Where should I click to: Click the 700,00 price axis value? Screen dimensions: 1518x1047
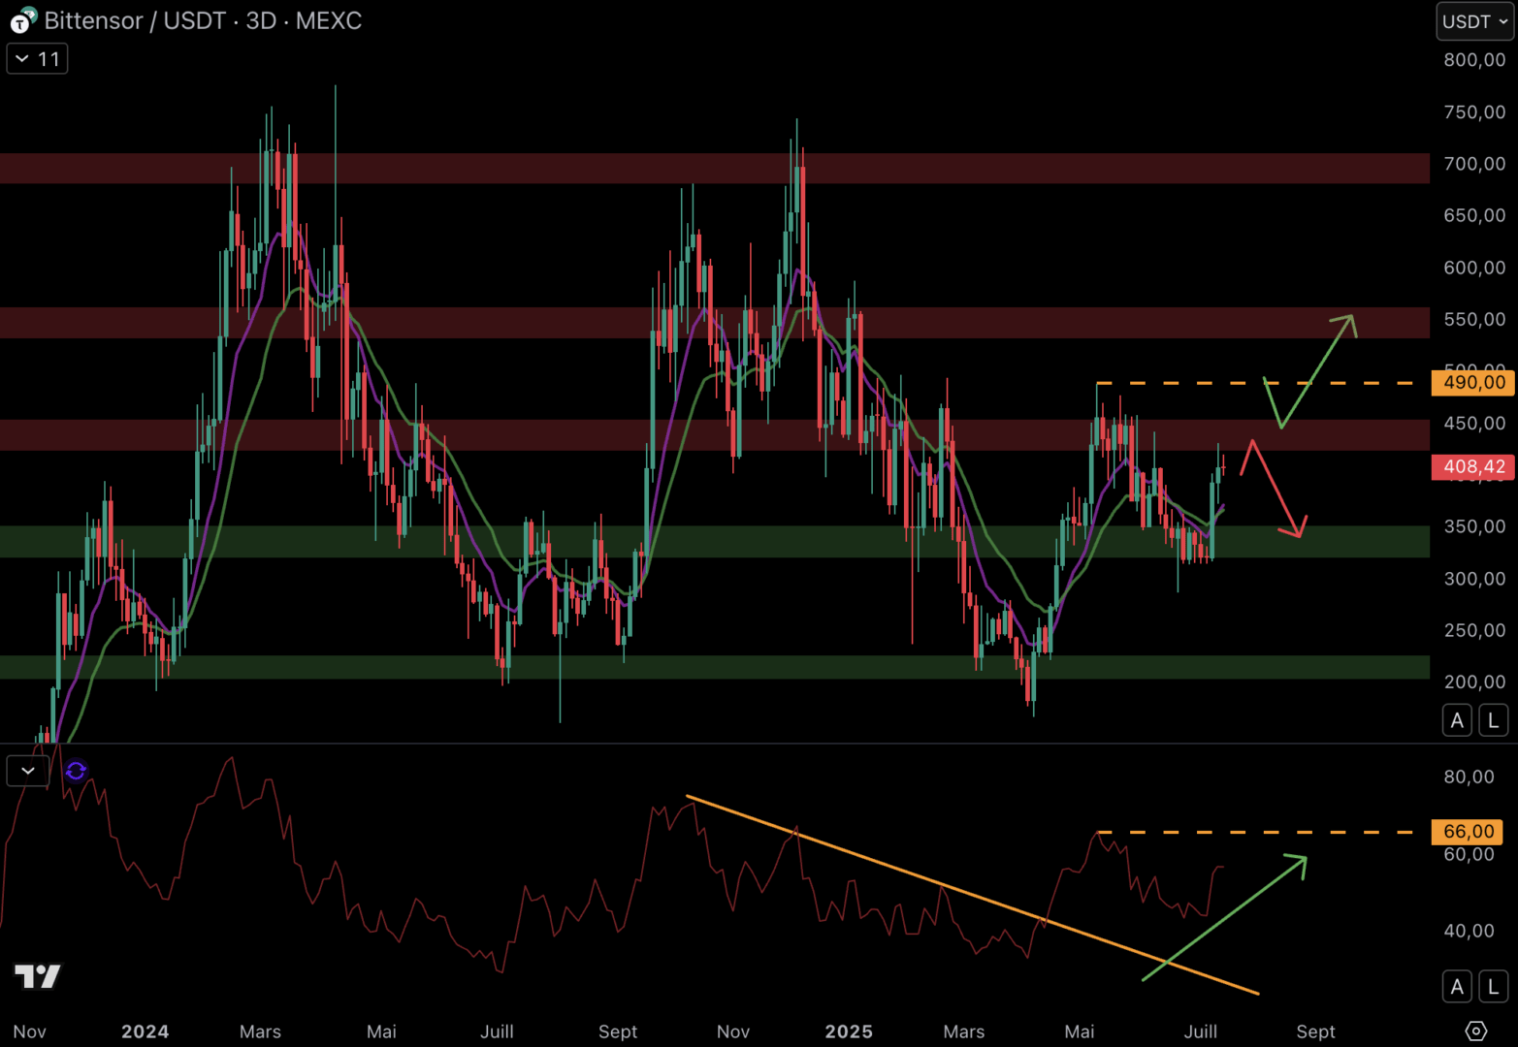(x=1474, y=164)
